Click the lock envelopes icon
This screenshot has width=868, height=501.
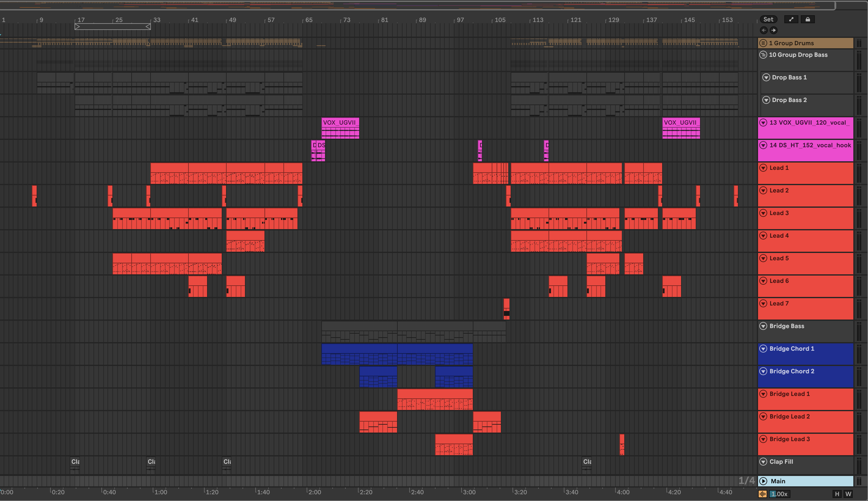808,19
